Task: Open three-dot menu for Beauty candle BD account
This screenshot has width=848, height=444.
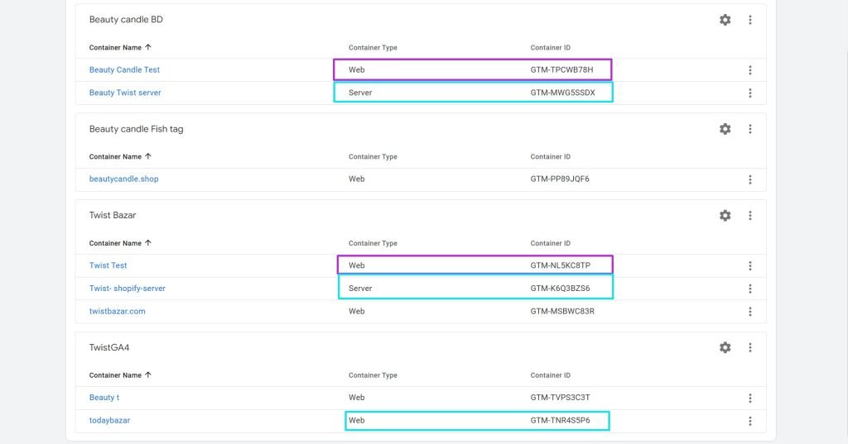Action: [x=749, y=20]
